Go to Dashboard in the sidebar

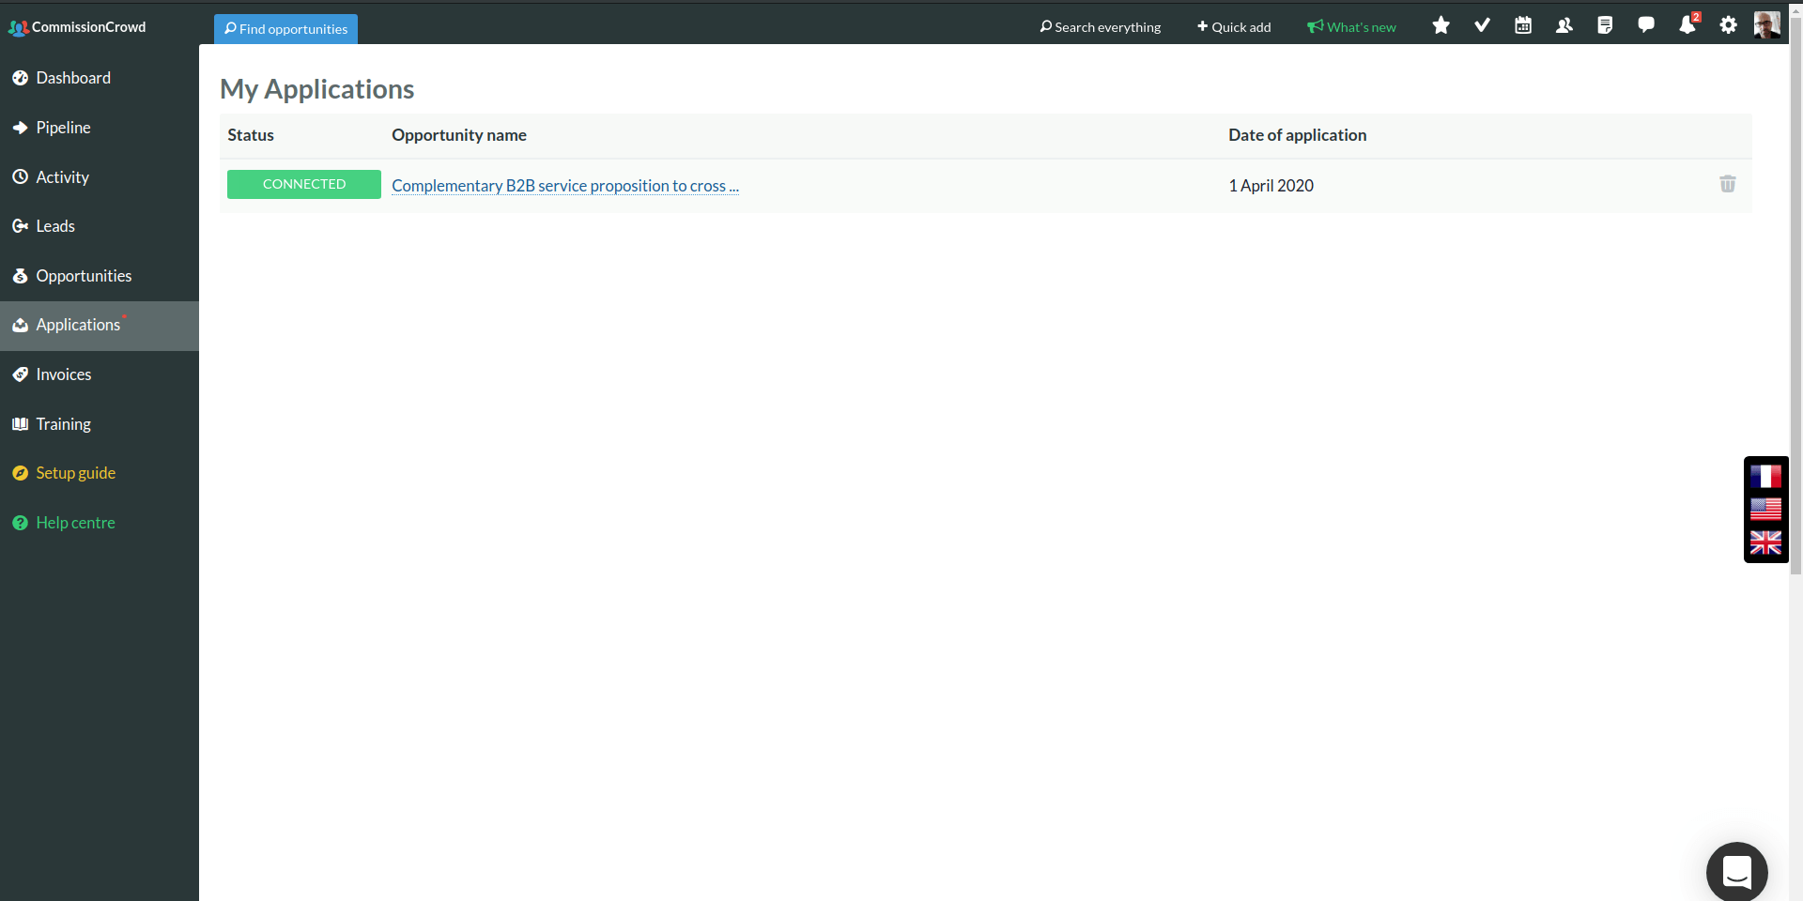[73, 78]
